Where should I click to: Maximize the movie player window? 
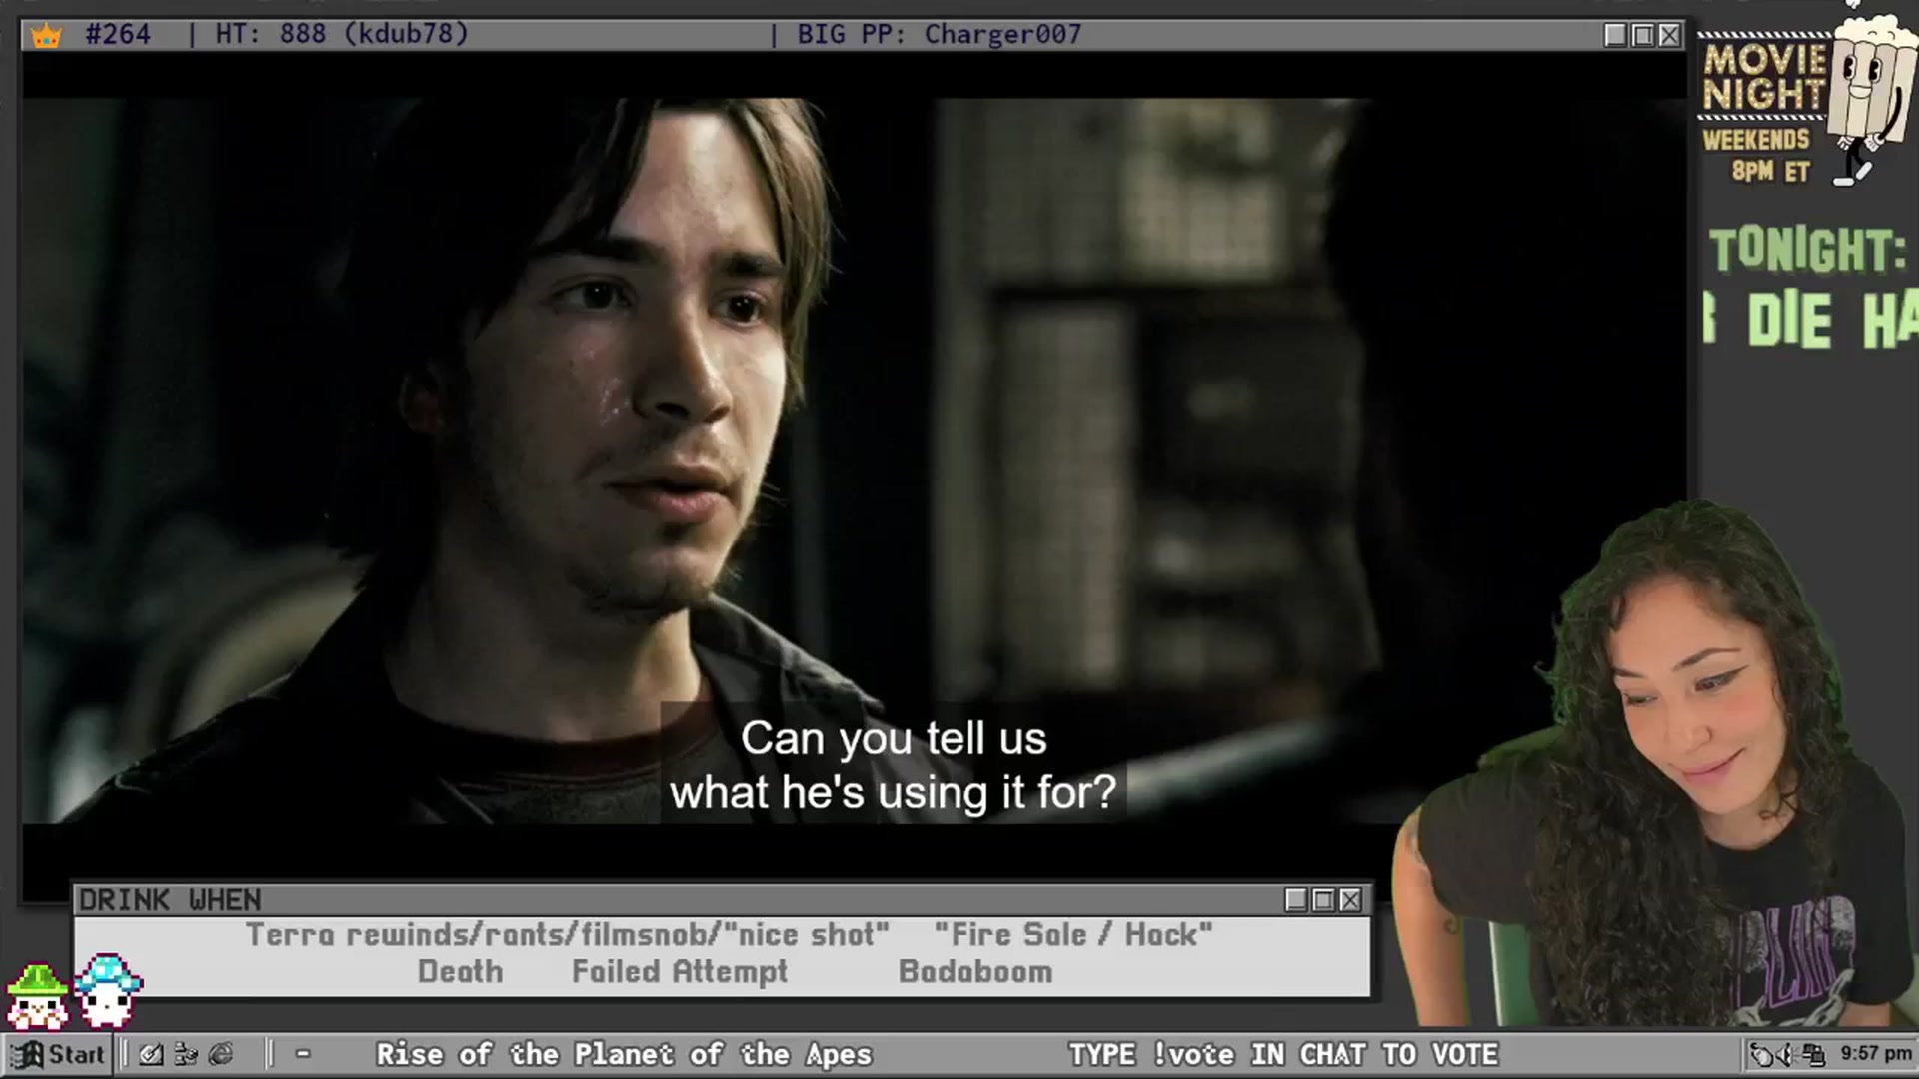point(1642,35)
